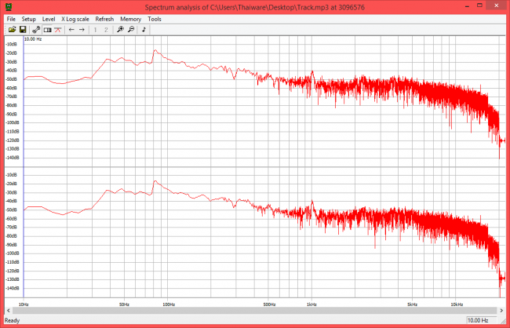510x328 pixels.
Task: Click the 50Hz axis label
Action: click(124, 304)
